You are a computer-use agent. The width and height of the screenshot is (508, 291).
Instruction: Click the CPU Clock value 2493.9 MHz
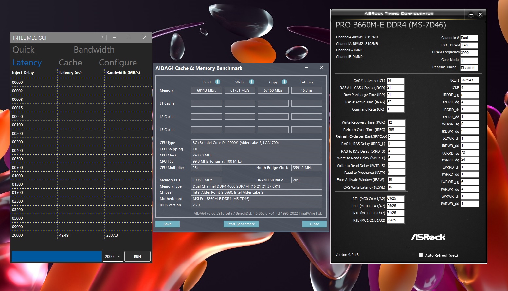tap(257, 155)
